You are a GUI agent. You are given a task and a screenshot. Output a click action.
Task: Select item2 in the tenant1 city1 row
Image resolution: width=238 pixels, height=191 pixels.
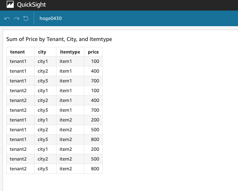[x=66, y=120]
